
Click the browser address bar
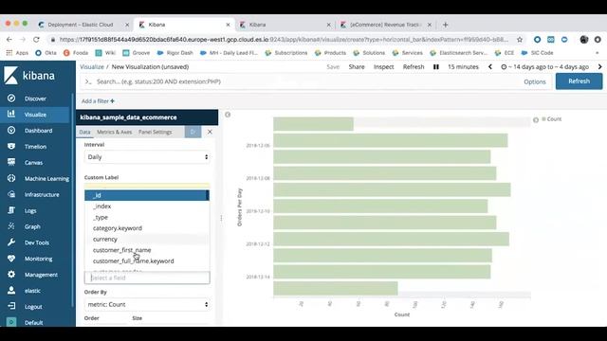pos(283,40)
